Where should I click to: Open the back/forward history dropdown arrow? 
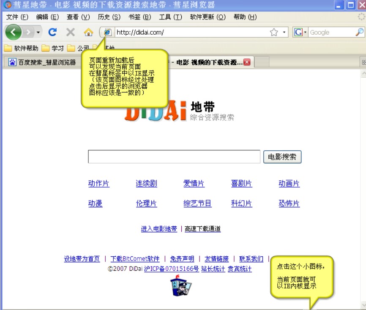(38, 32)
